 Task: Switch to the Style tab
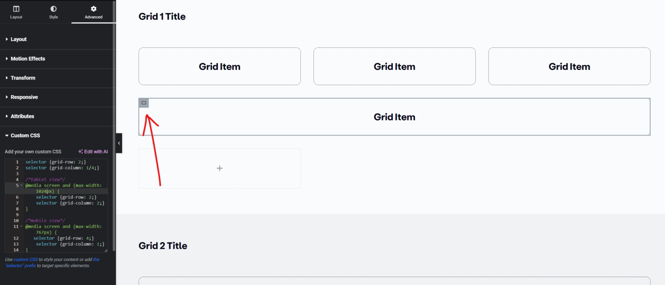[x=53, y=12]
